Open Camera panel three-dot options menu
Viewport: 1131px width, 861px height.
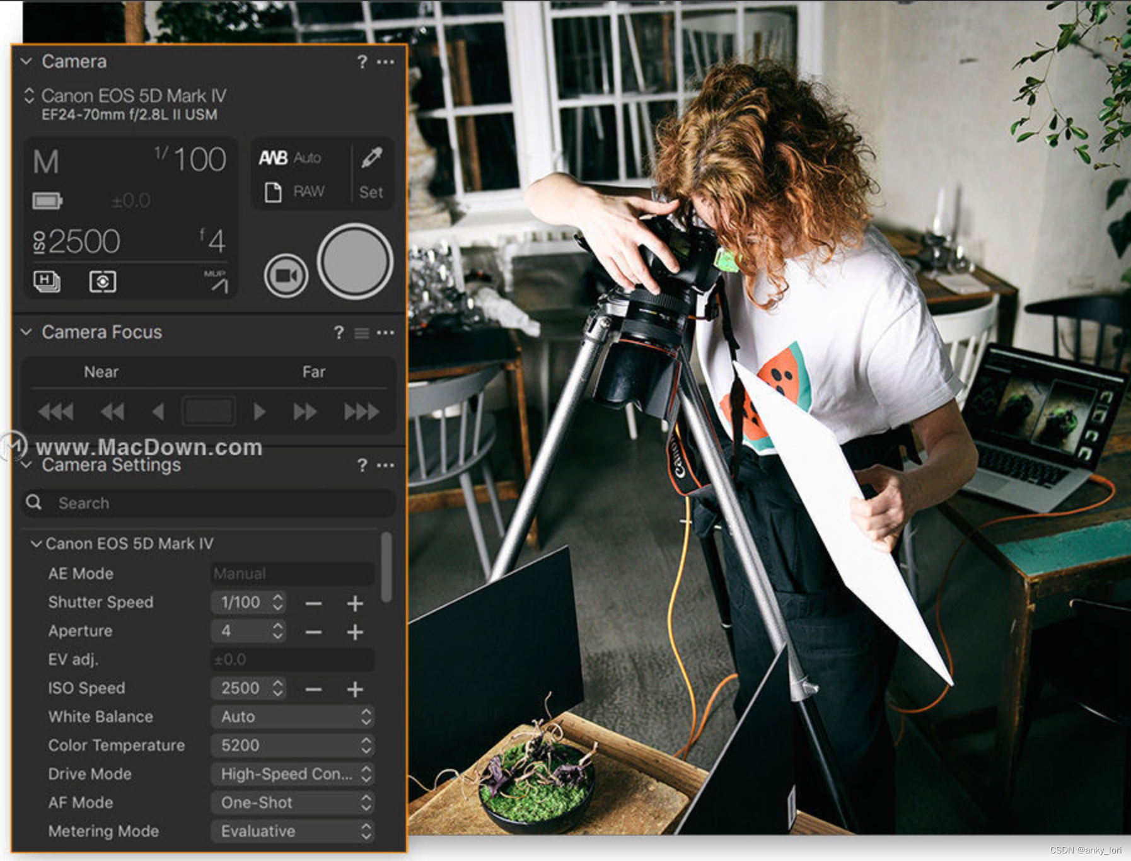(385, 62)
